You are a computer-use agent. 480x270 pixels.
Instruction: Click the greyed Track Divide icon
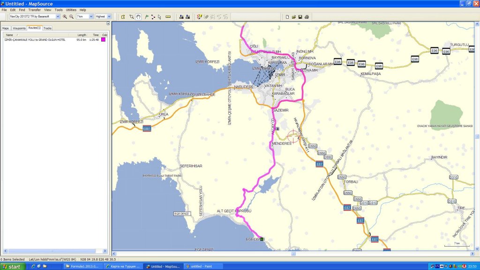pyautogui.click(x=212, y=17)
